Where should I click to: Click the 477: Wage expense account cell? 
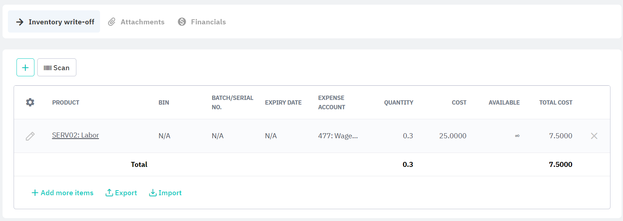[338, 136]
